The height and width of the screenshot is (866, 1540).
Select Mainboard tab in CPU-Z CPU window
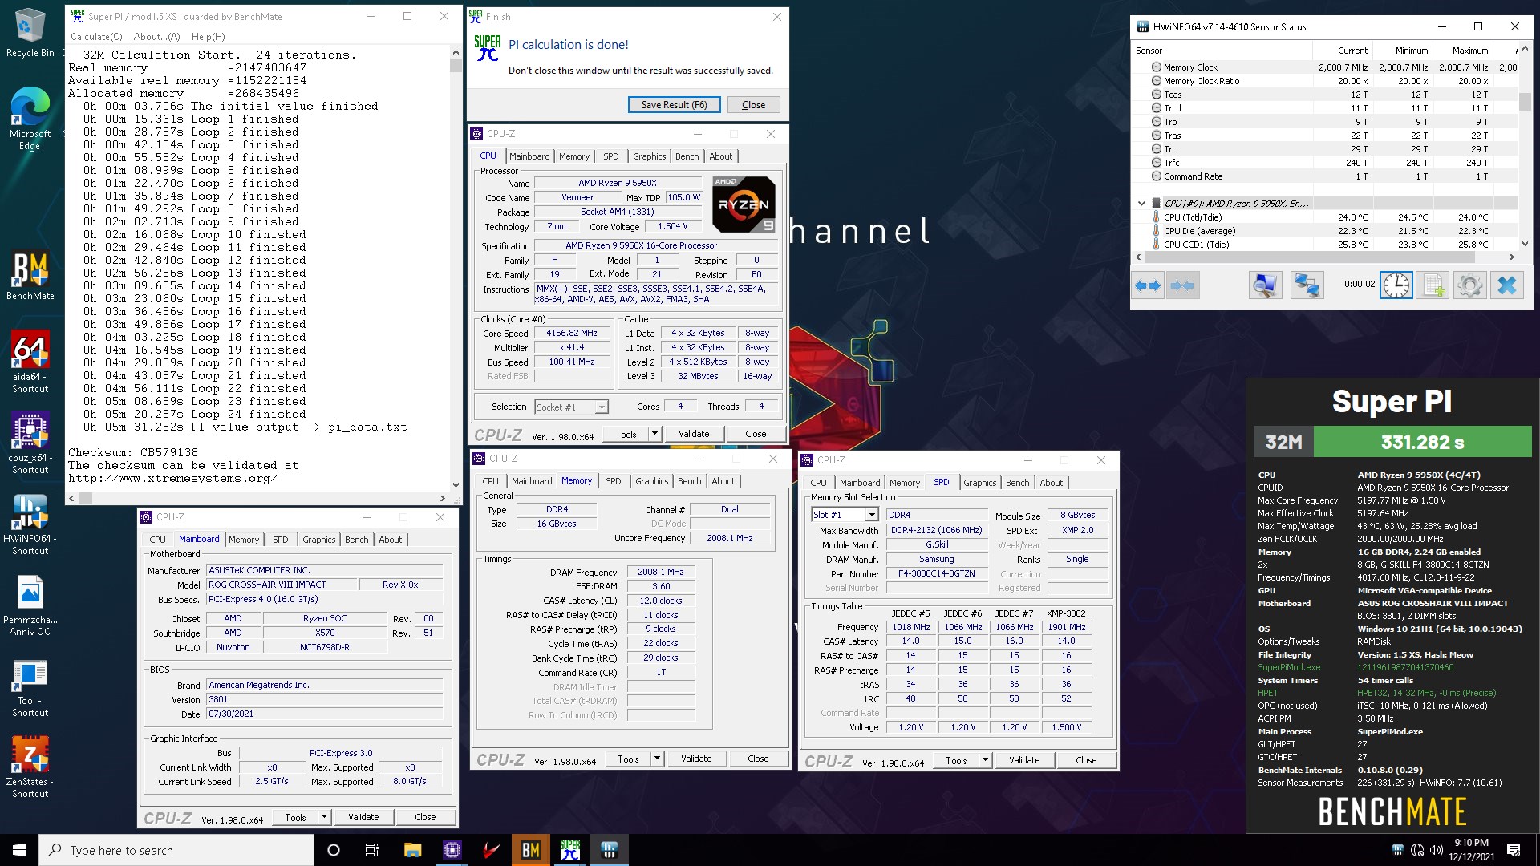click(x=529, y=156)
